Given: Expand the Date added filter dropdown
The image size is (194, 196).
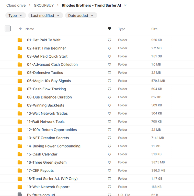Looking at the screenshot, I should 81,16.
